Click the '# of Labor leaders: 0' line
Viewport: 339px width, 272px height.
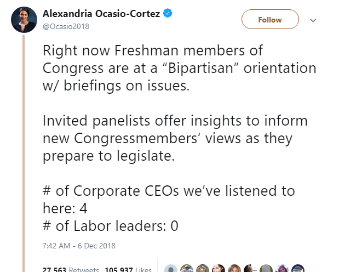(111, 225)
